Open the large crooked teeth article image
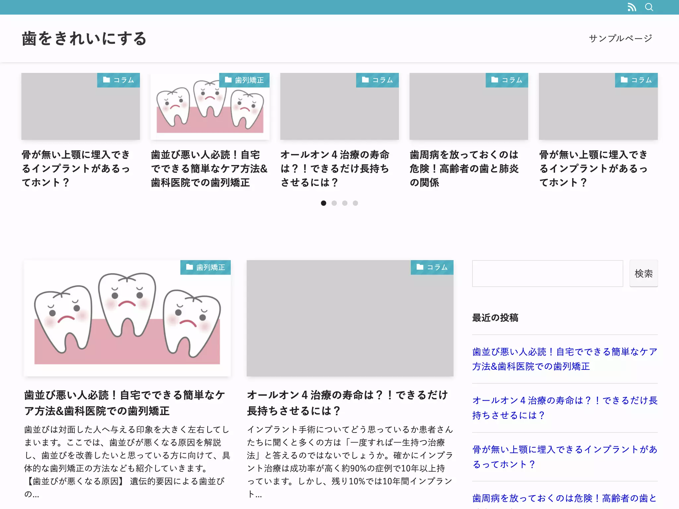679x509 pixels. (x=127, y=318)
